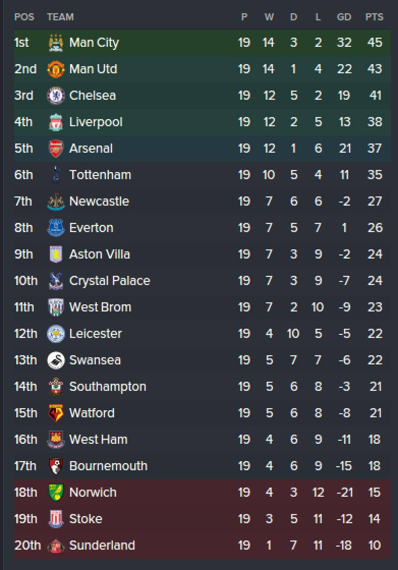The height and width of the screenshot is (570, 398).
Task: Click the Watford club badge
Action: coord(56,413)
